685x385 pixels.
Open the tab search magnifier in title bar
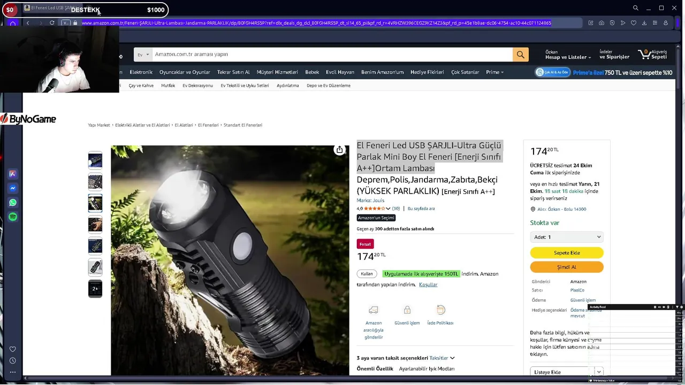[636, 8]
